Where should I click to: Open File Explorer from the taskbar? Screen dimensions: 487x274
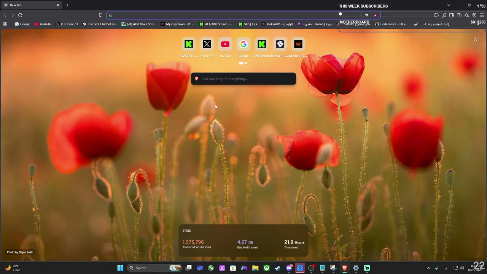(255, 268)
